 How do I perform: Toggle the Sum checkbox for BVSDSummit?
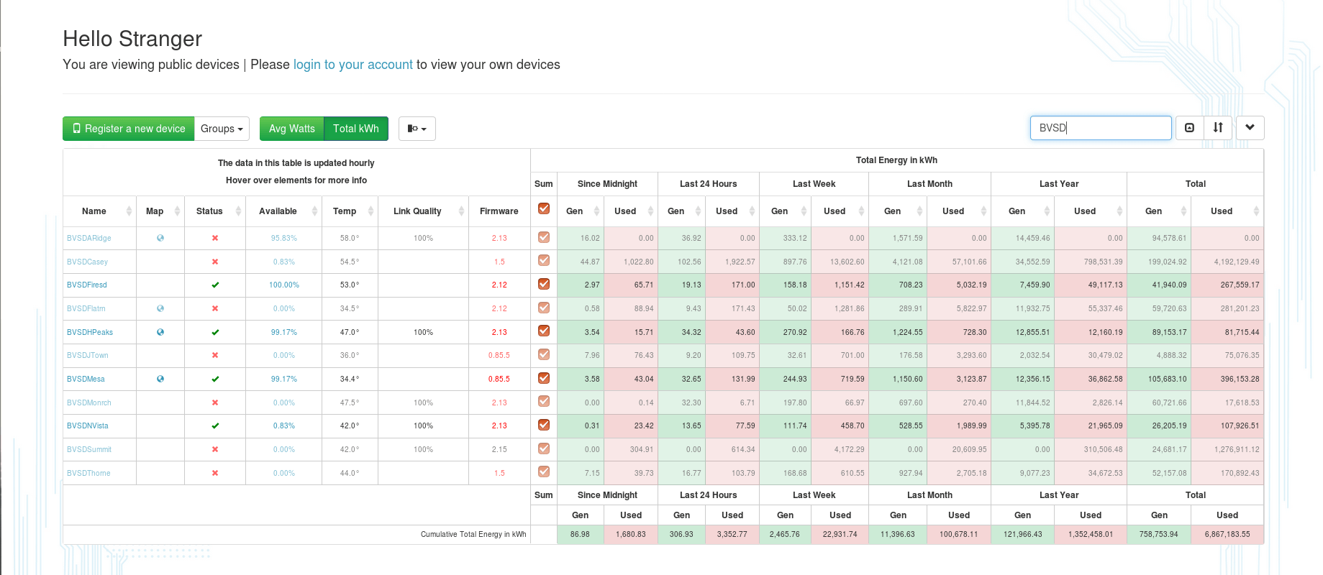(544, 448)
